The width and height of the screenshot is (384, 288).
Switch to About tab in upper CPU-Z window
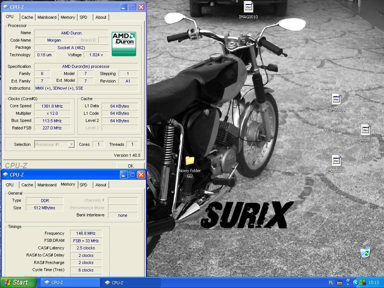(100, 17)
